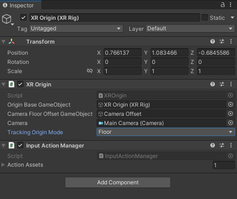Click the XR Origin script icon
The image size is (237, 199).
coord(12,84)
